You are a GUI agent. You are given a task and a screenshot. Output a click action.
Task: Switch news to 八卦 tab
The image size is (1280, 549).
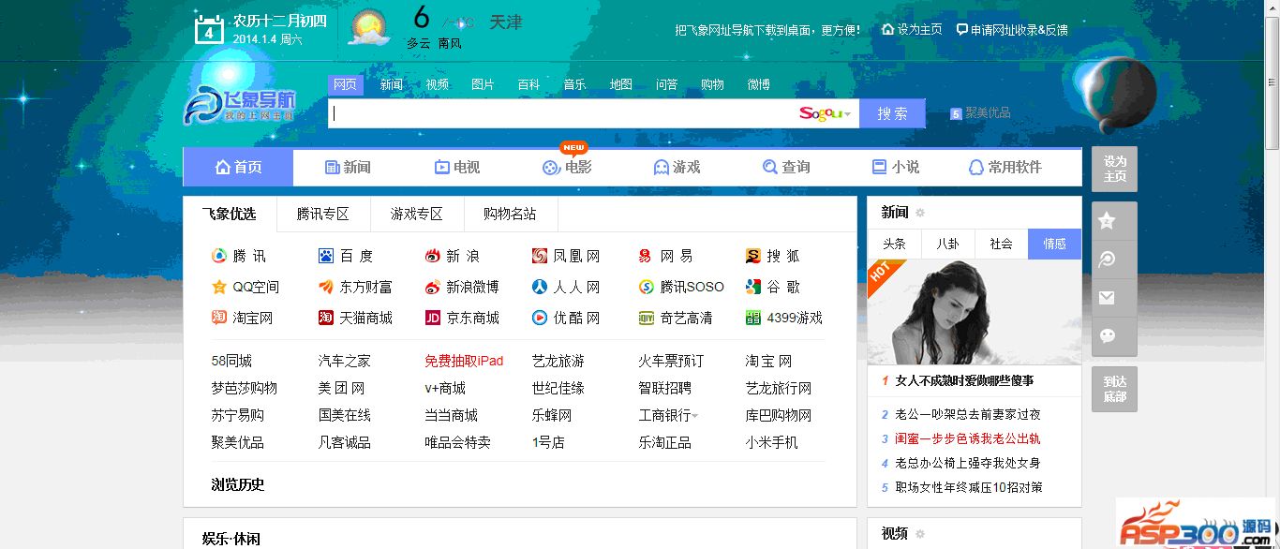947,244
